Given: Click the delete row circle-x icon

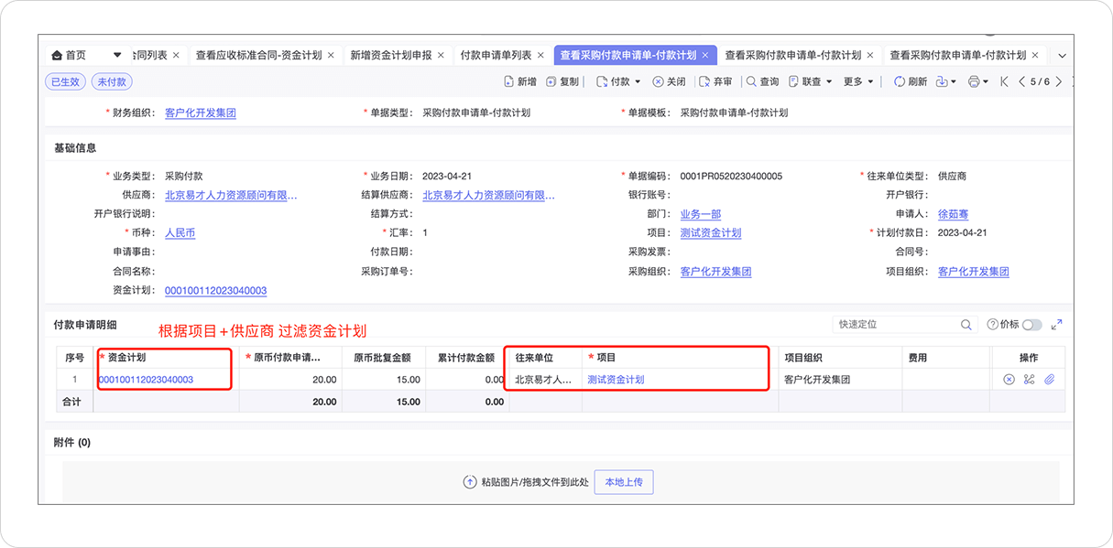Looking at the screenshot, I should coord(1009,379).
